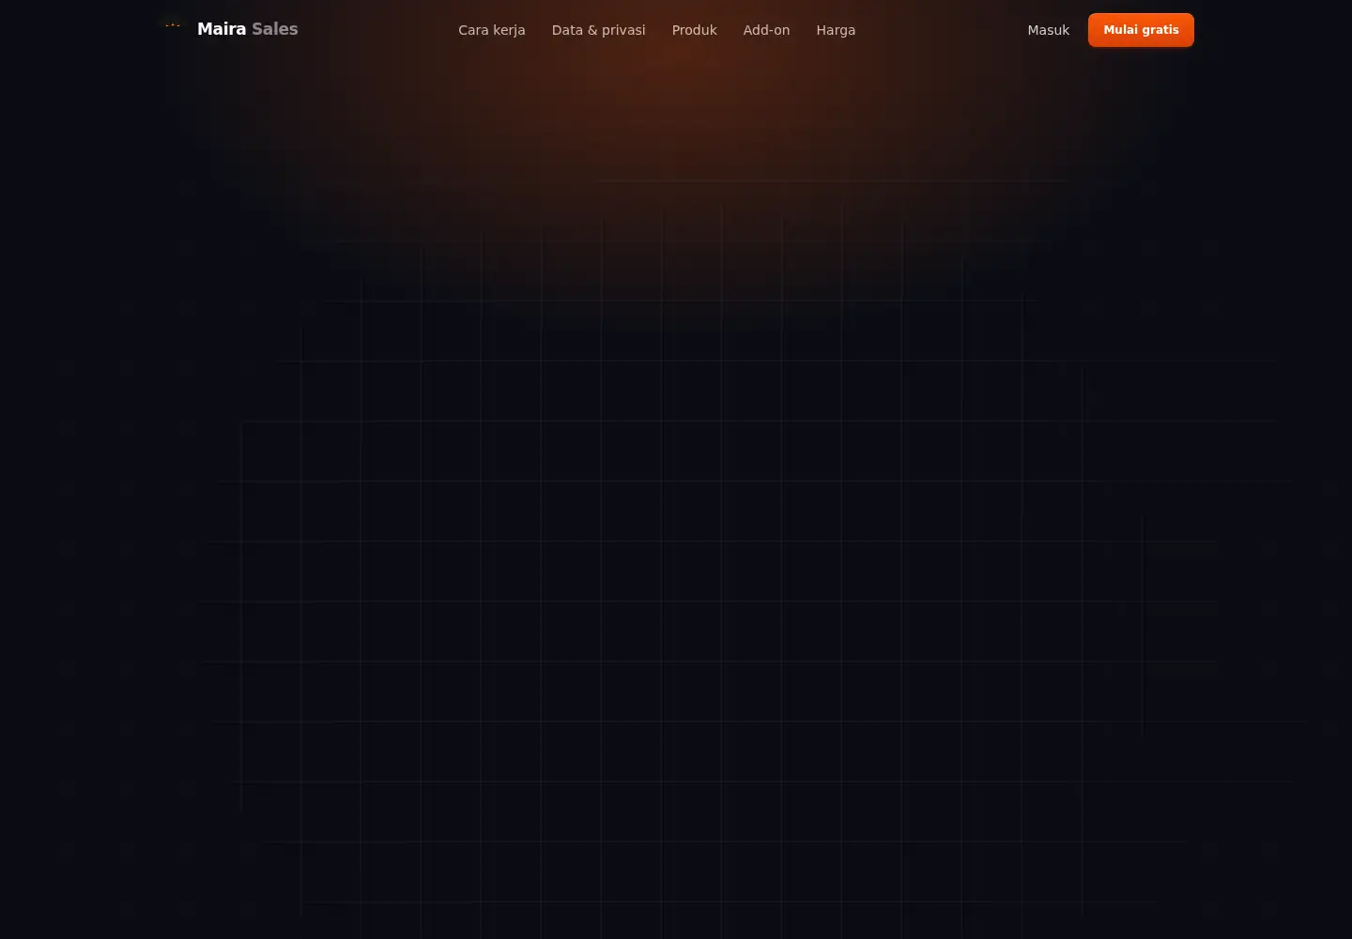This screenshot has height=939, width=1352.
Task: Sign in via the Masuk link
Action: coord(1049,30)
